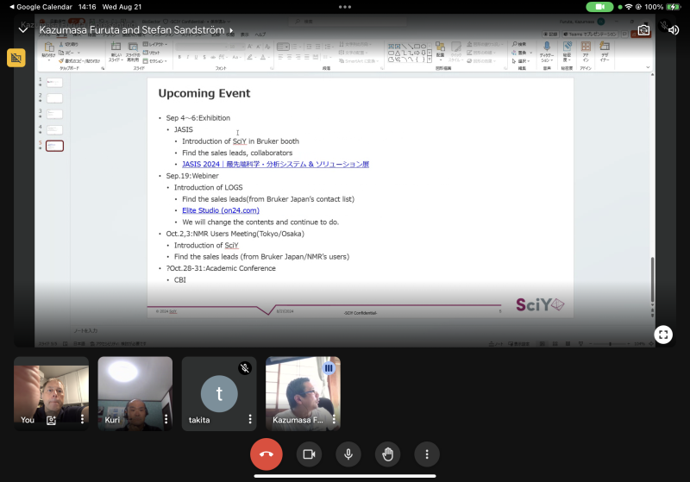The image size is (690, 482).
Task: Change audio output with the speaker icon
Action: [x=674, y=30]
